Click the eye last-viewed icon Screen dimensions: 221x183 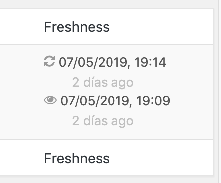point(50,100)
